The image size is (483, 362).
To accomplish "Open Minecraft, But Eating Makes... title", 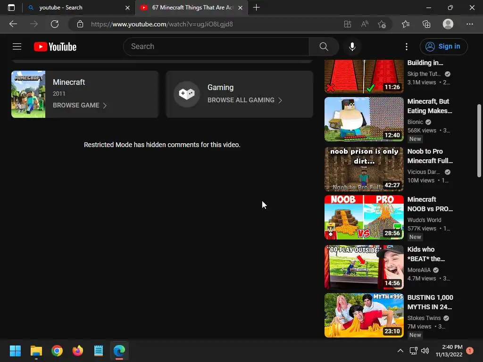I will pyautogui.click(x=430, y=106).
